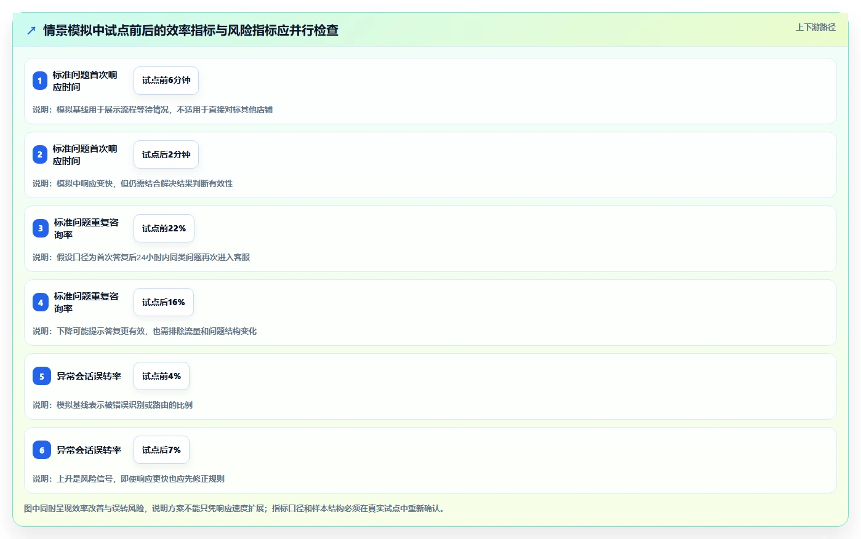The width and height of the screenshot is (861, 539).
Task: Click the title 情景模拟中试点前后的效率指标与风险指标应并行检查
Action: click(191, 30)
